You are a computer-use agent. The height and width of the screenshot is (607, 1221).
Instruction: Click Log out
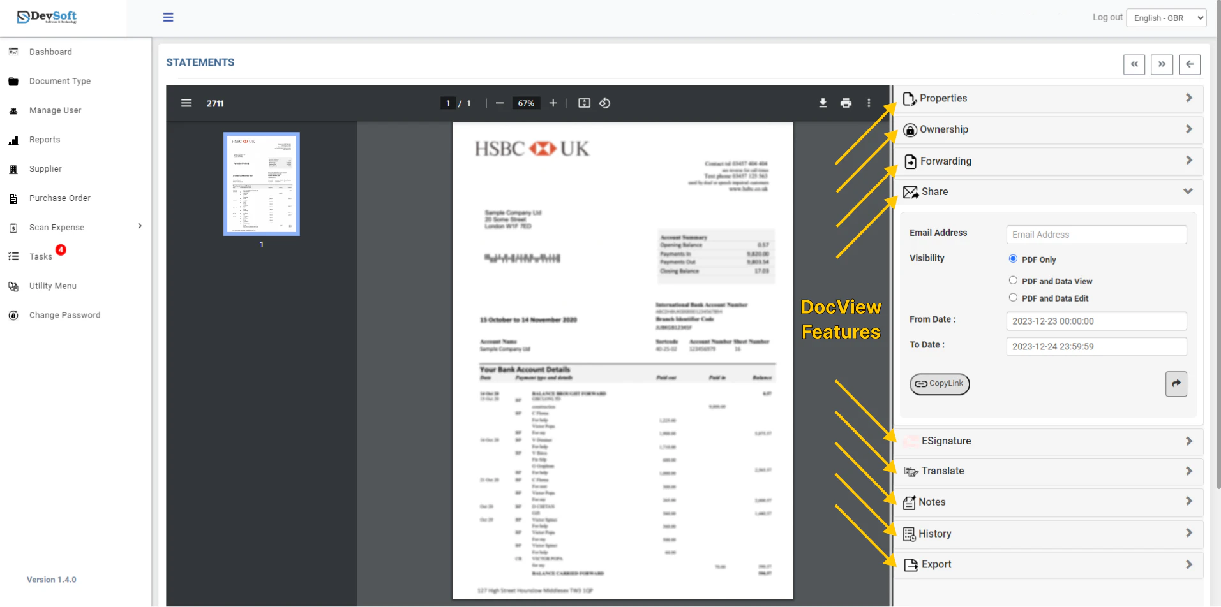(x=1107, y=17)
